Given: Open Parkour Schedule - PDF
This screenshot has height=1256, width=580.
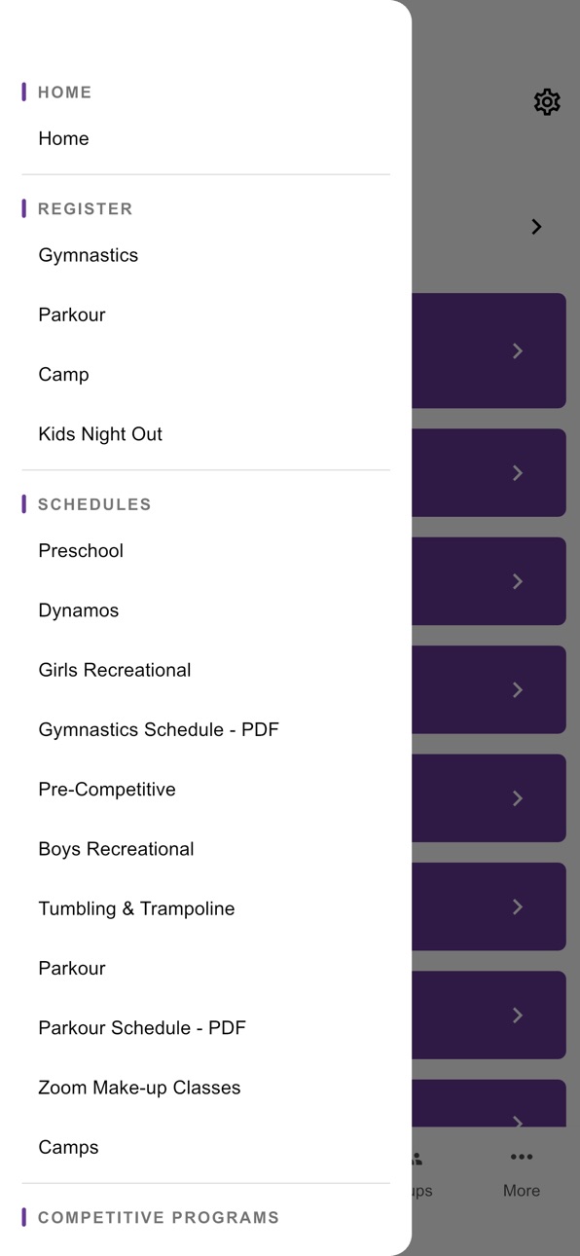Looking at the screenshot, I should point(142,1028).
